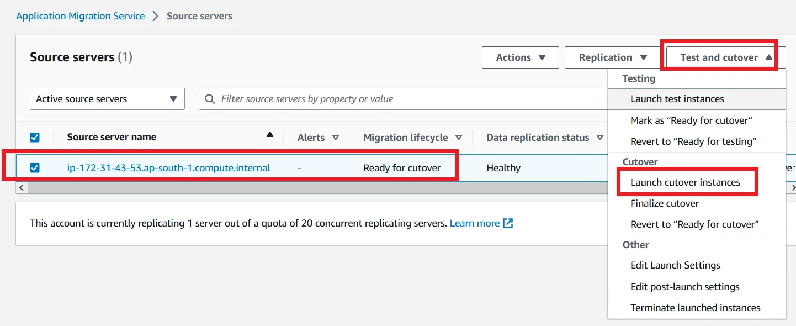This screenshot has width=796, height=326.
Task: Toggle the select-all header checkbox
Action: [35, 137]
